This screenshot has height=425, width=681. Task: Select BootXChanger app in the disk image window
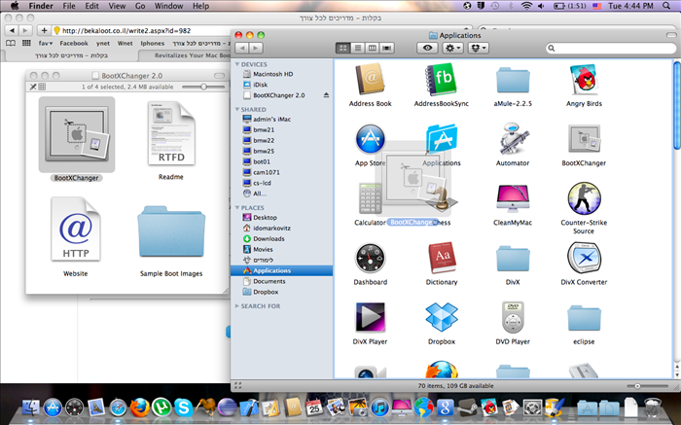77,134
